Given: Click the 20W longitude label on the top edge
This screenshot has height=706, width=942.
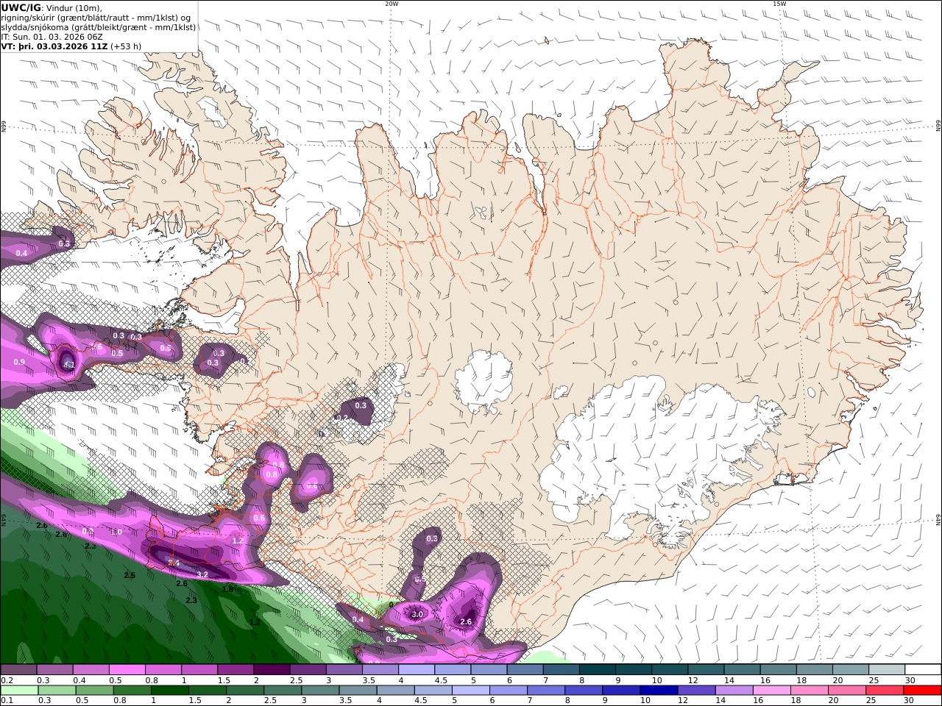Looking at the screenshot, I should 392,4.
